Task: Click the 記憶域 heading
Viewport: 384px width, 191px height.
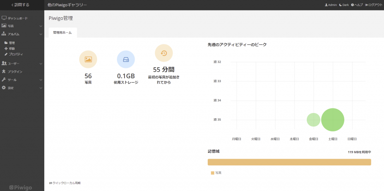Action: [x=213, y=151]
